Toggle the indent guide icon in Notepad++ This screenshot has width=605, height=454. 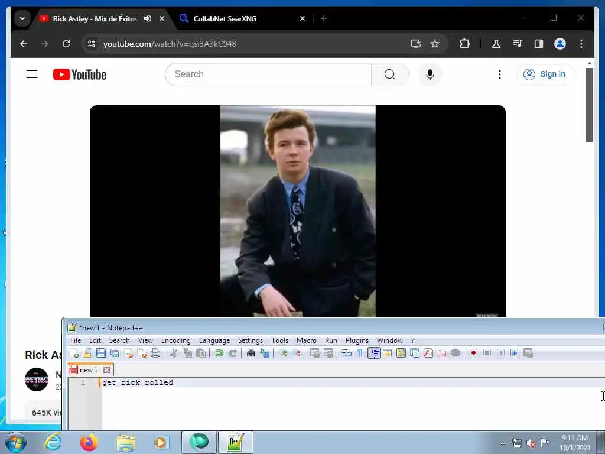[374, 353]
